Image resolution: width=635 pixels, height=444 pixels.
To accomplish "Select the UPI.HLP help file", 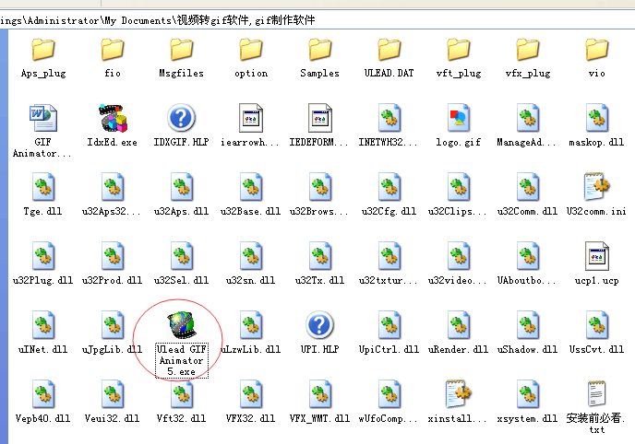I will coord(320,325).
